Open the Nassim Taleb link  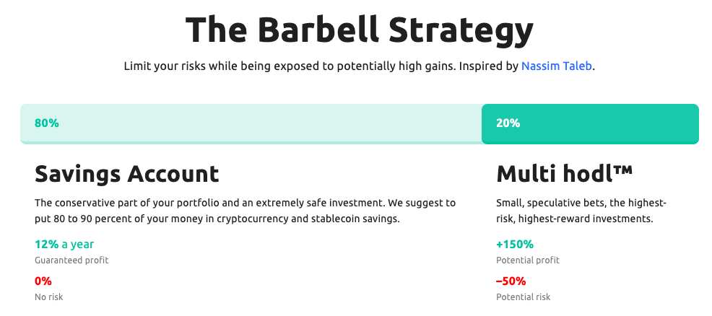(556, 66)
